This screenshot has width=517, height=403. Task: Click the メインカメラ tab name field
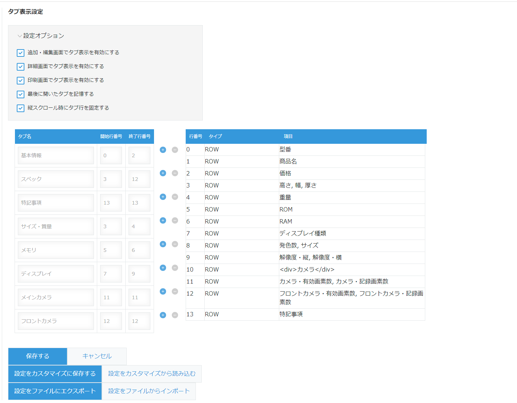56,297
